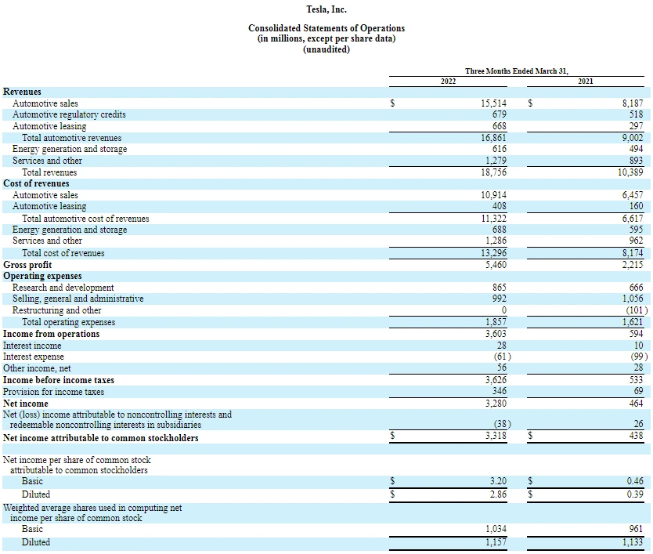Click basic earnings per share 3.20
653x554 pixels.
[x=498, y=481]
